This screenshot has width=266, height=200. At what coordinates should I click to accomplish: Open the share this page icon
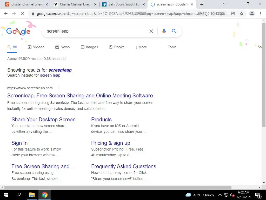click(x=233, y=14)
